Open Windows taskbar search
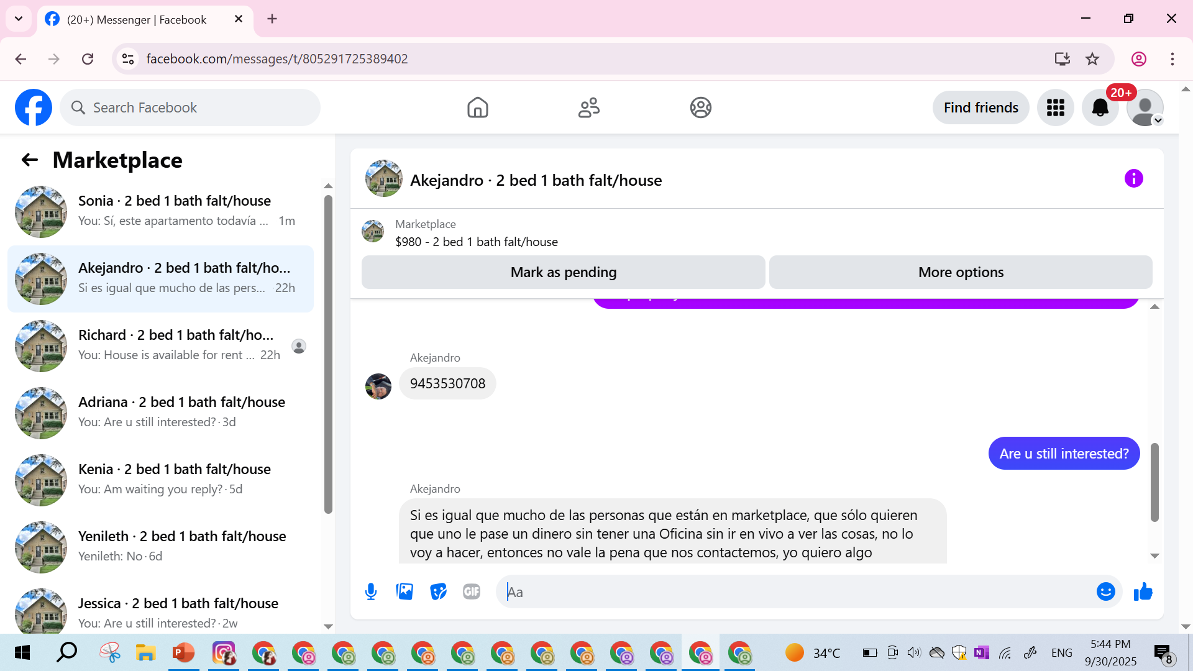Image resolution: width=1193 pixels, height=671 pixels. 66,652
